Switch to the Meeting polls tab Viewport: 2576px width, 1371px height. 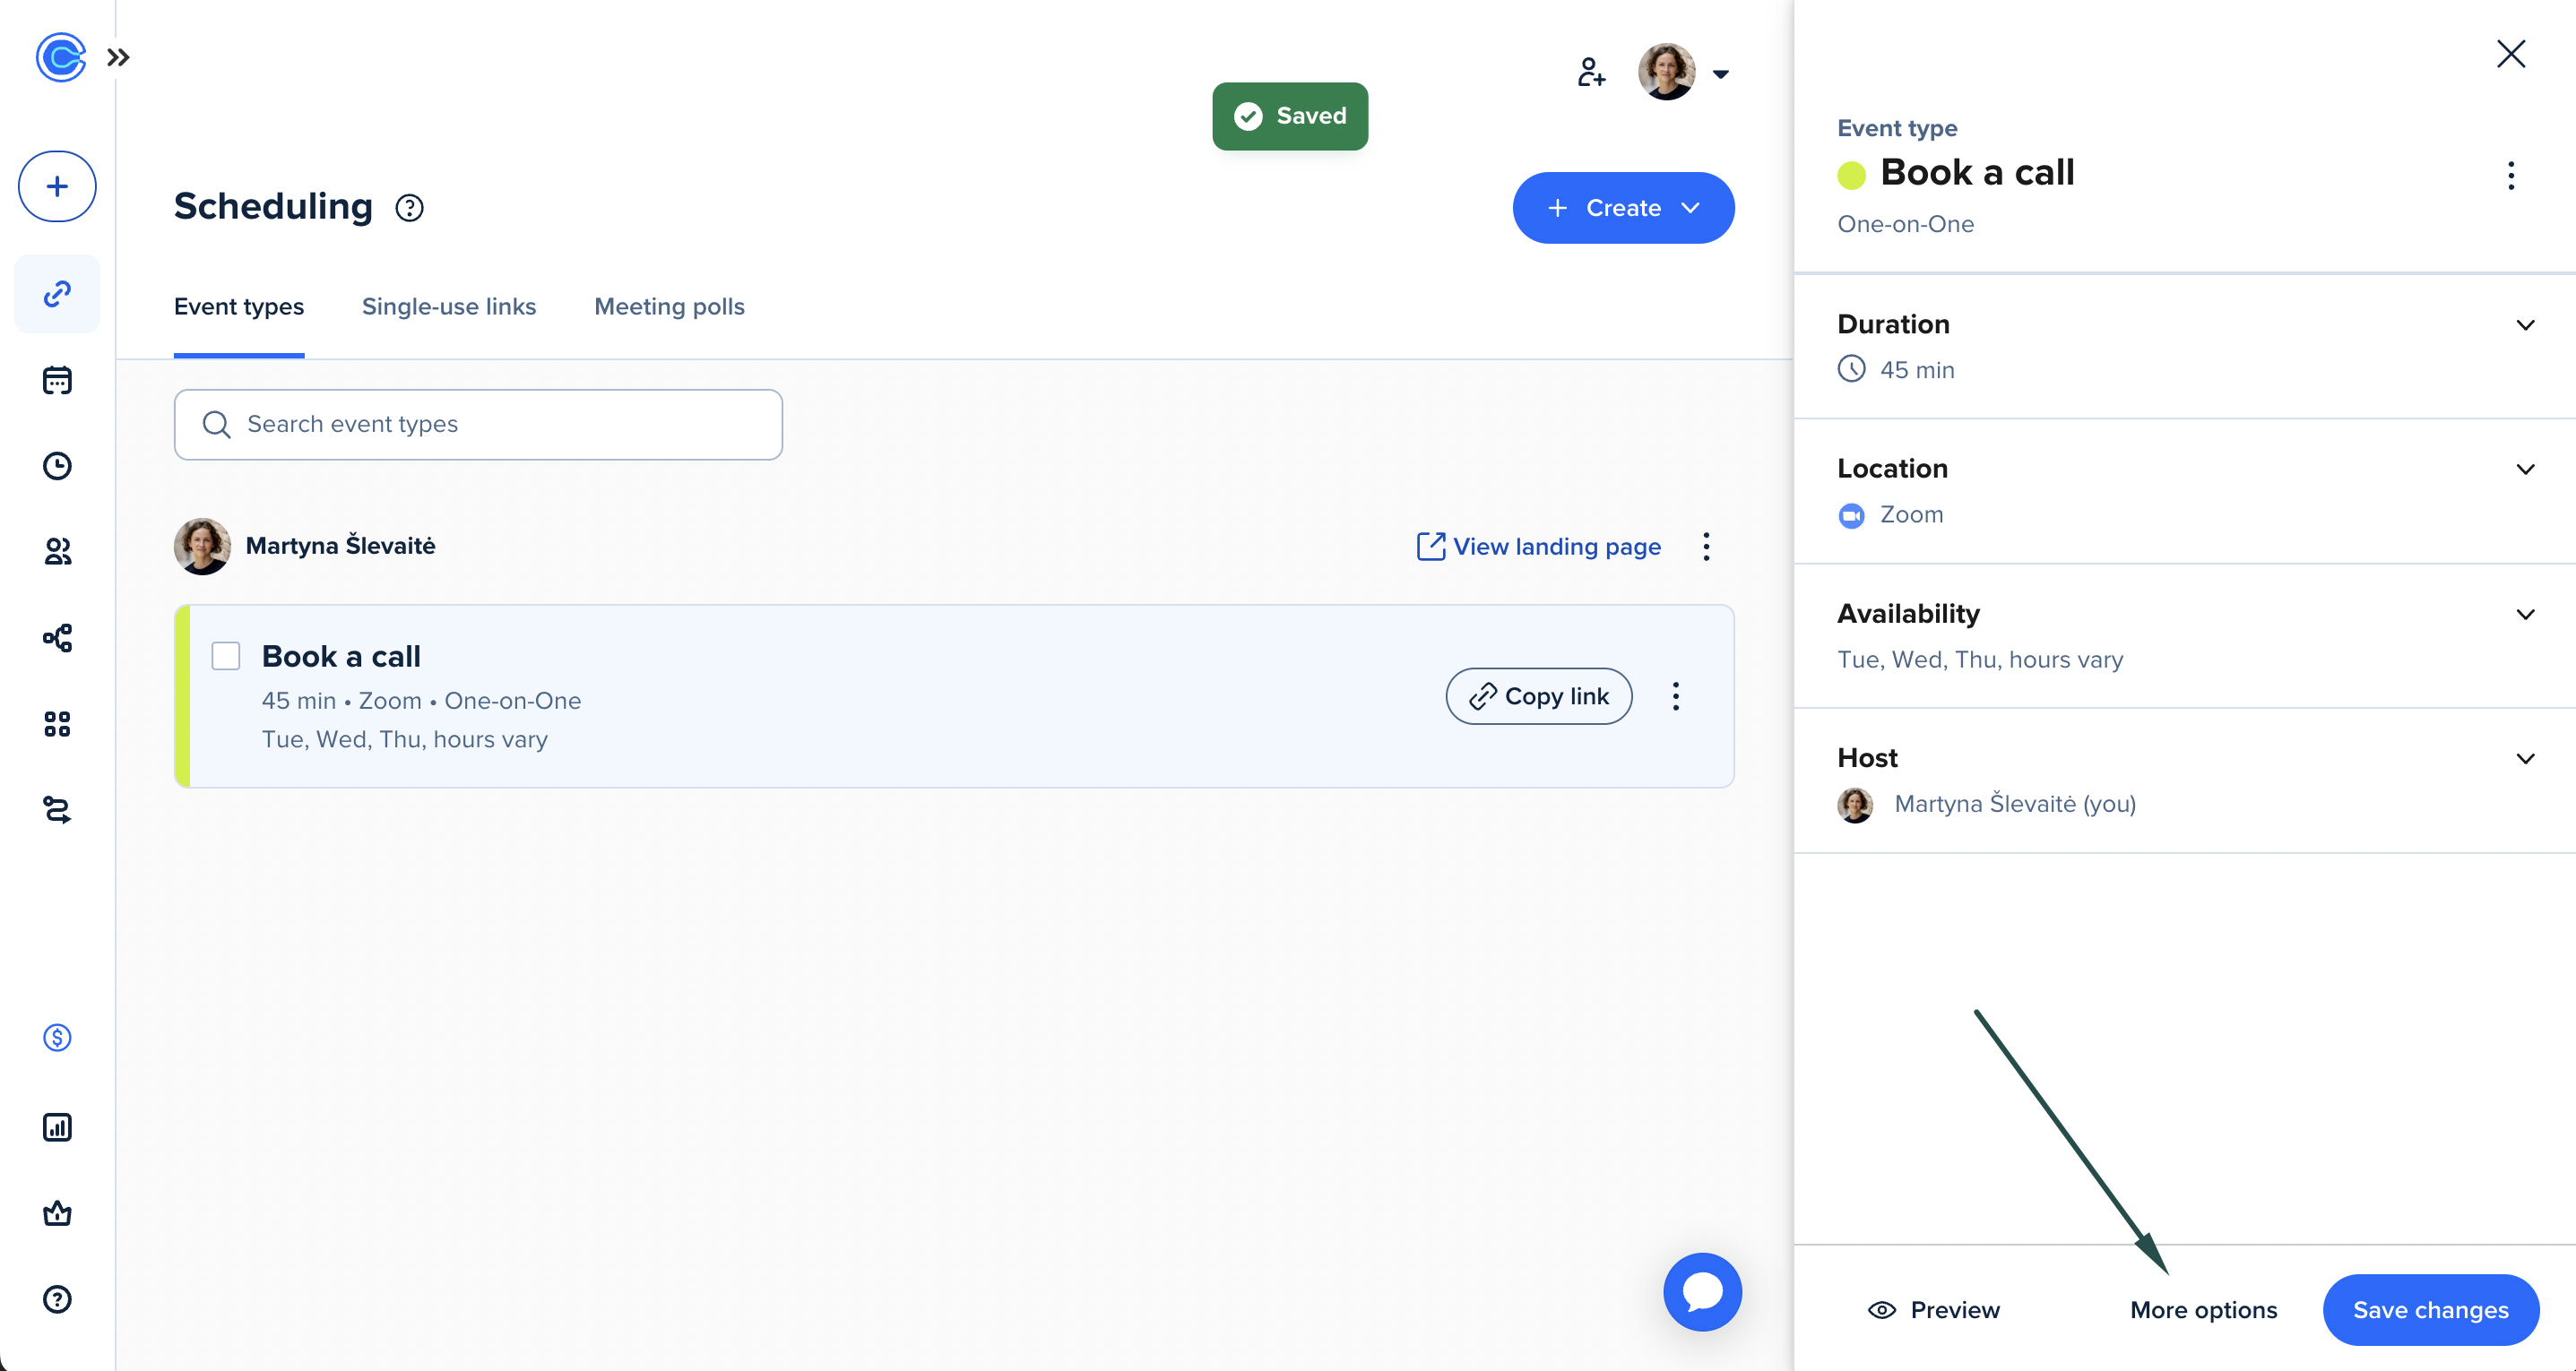669,307
